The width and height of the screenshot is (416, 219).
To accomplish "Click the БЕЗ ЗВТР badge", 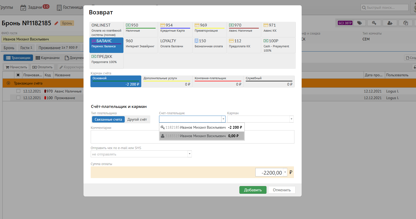I will click(345, 23).
